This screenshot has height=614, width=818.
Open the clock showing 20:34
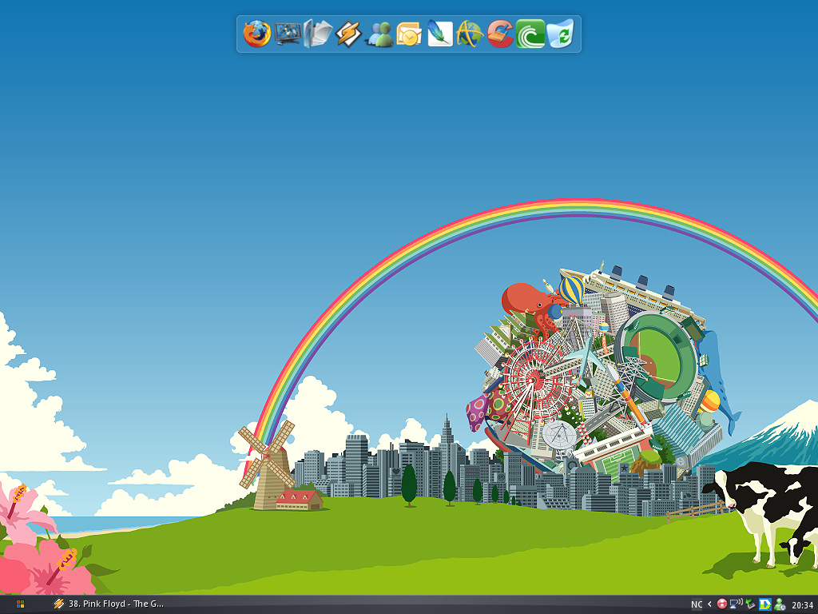coord(803,604)
